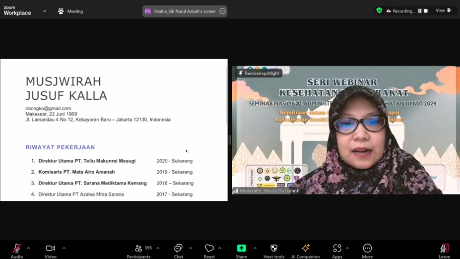
Task: Leave the meeting
Action: click(444, 249)
